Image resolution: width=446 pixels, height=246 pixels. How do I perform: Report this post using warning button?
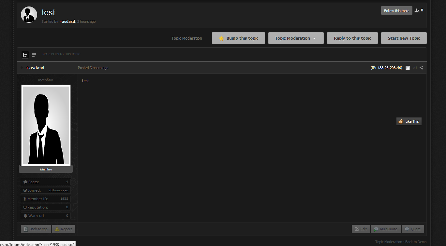(x=64, y=229)
